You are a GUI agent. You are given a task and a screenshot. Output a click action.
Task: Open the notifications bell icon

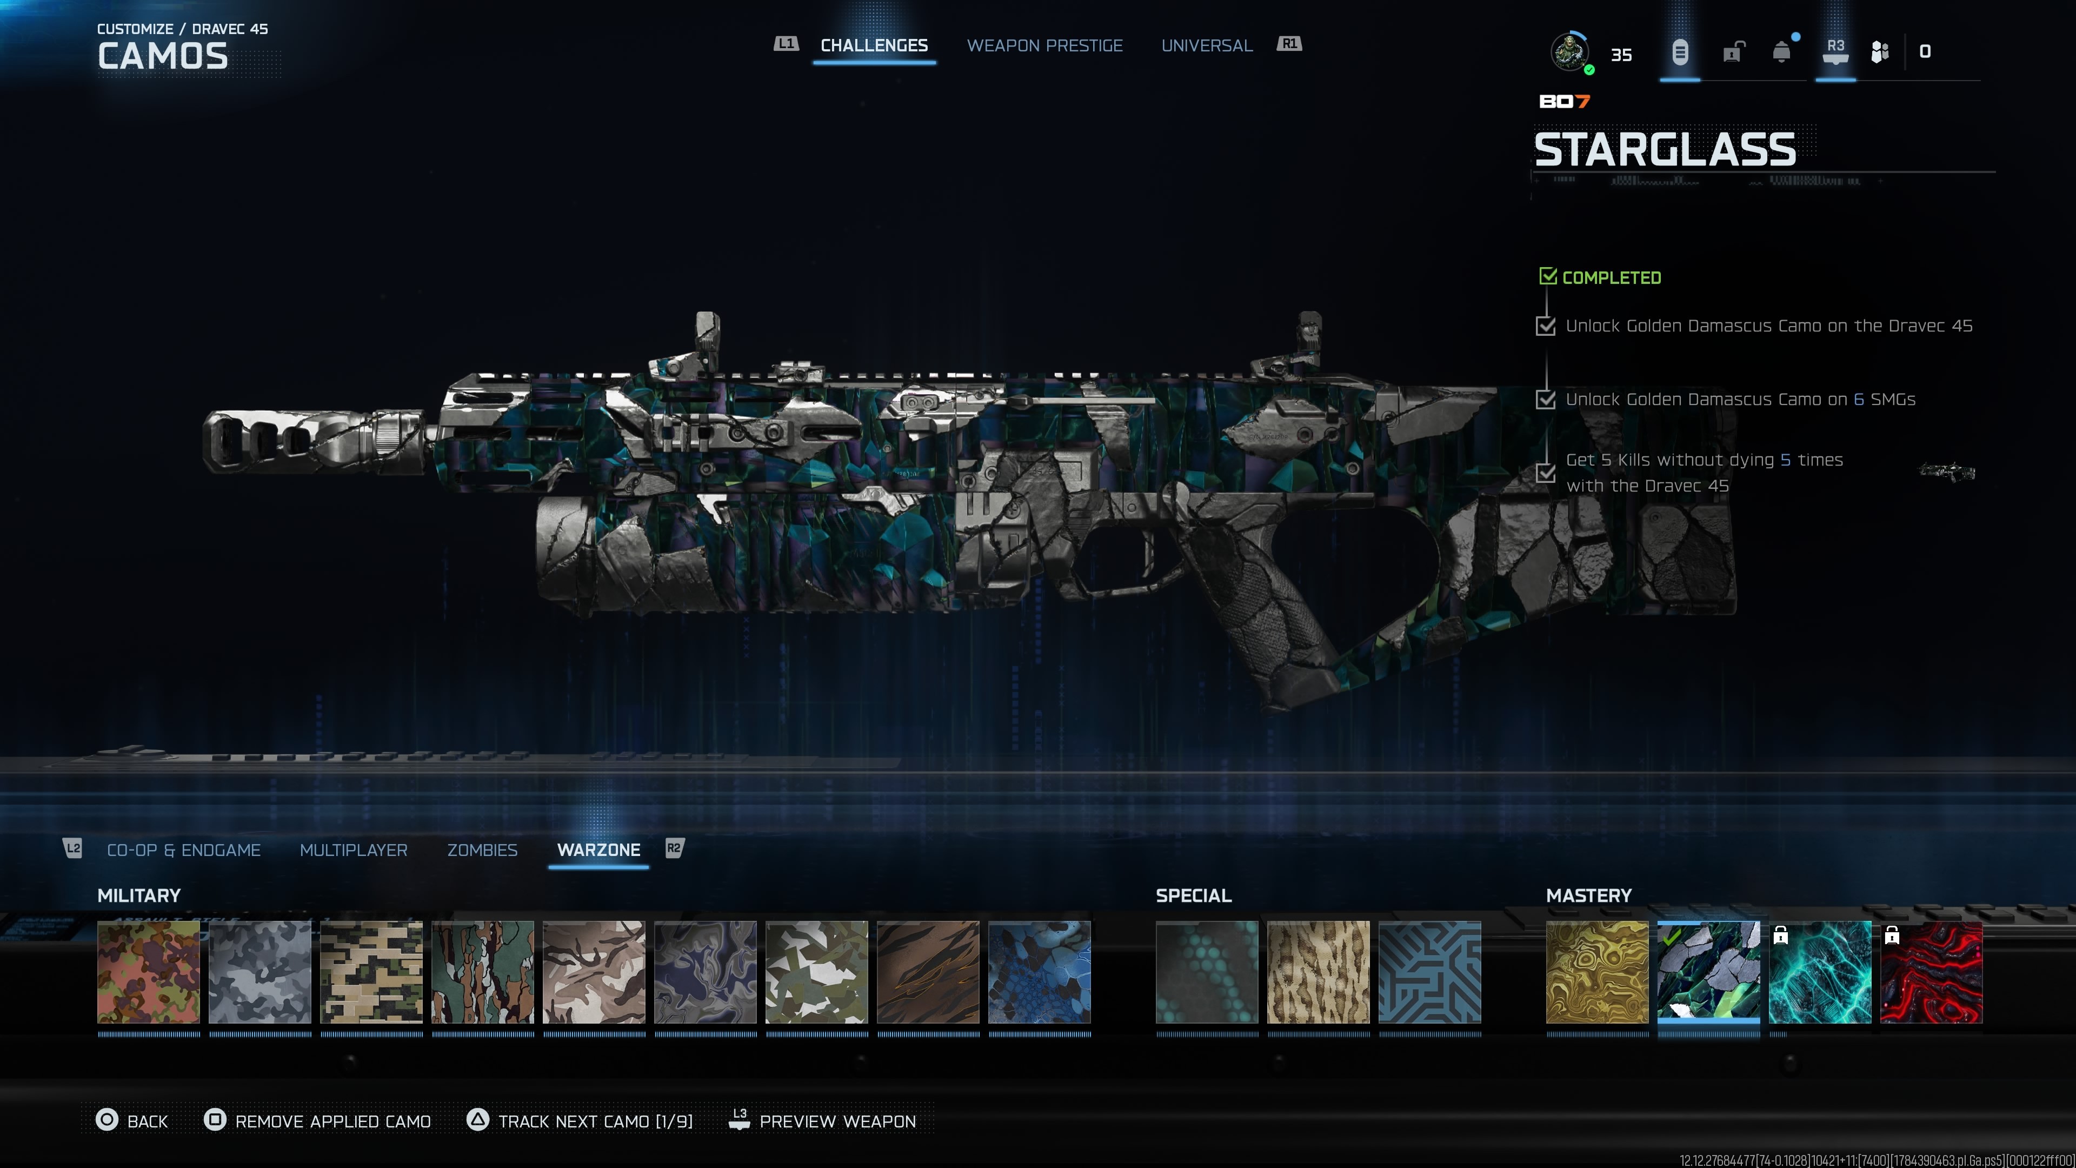coord(1782,52)
